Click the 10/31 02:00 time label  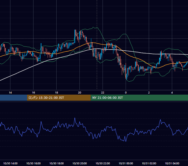(149, 163)
